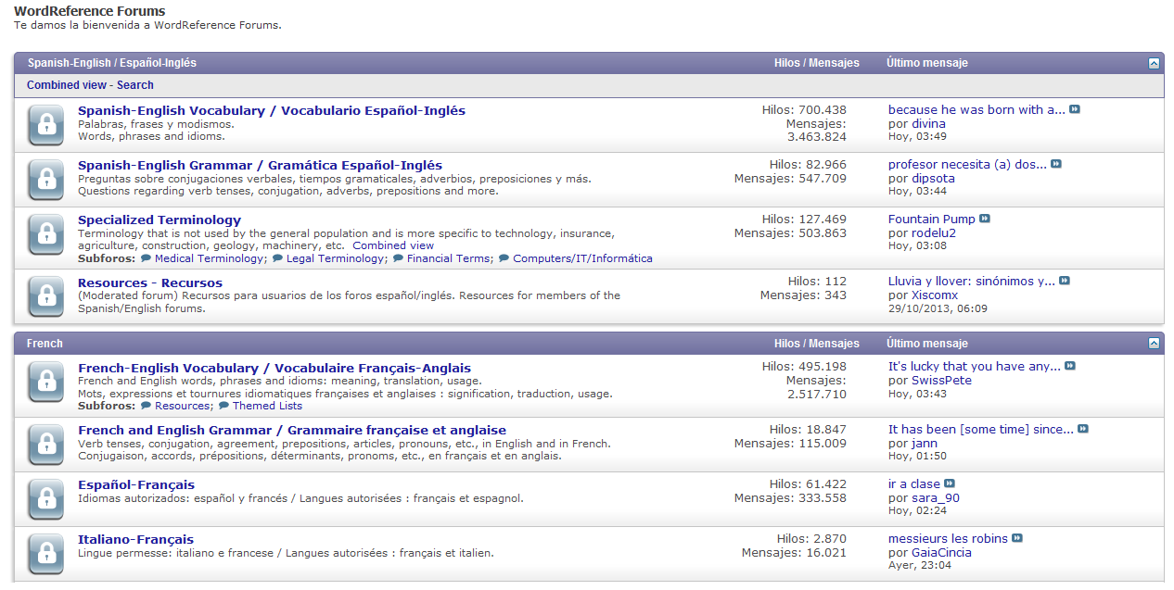The height and width of the screenshot is (590, 1174).
Task: Click speech bubble icon before Computers/IT/Informática
Action: click(x=504, y=258)
